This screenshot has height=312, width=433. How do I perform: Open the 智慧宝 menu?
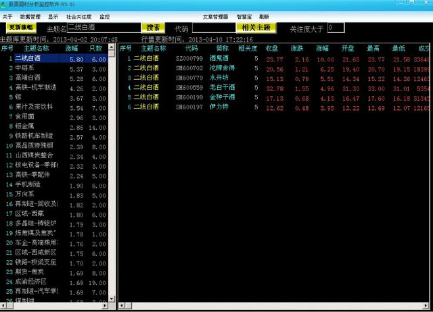tap(244, 17)
